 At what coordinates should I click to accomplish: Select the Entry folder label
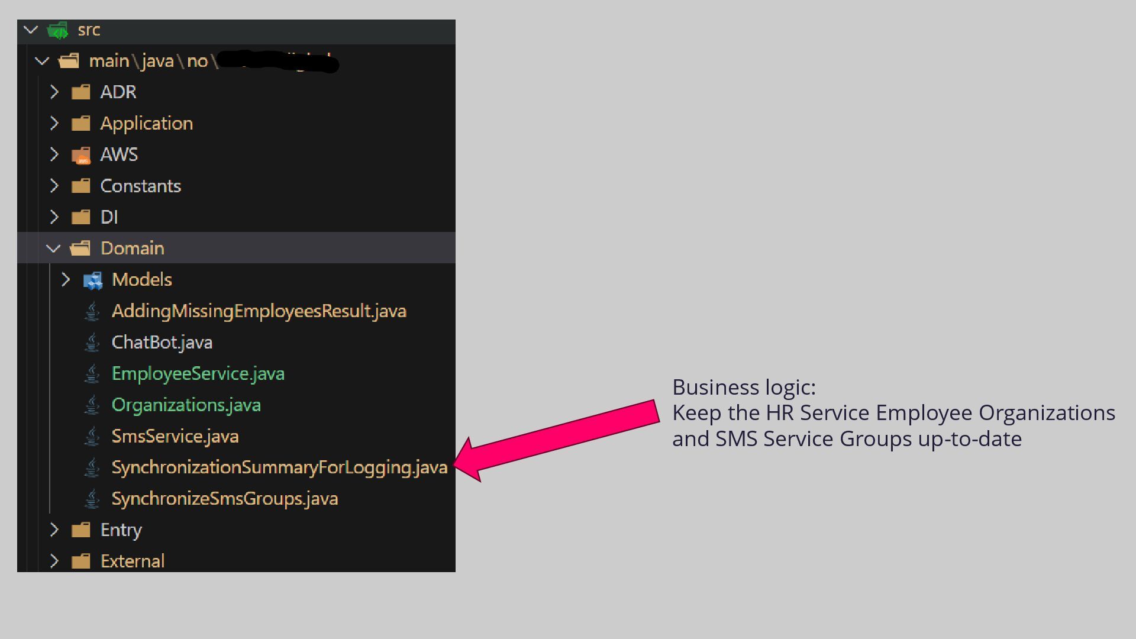[121, 530]
